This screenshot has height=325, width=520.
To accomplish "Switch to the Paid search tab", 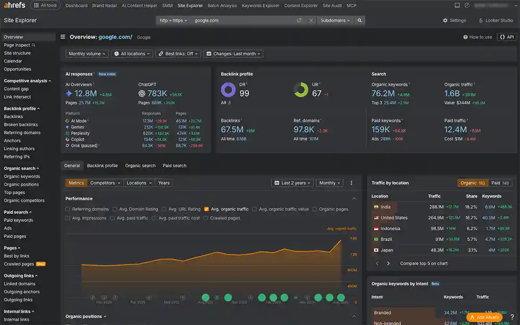I will [174, 166].
